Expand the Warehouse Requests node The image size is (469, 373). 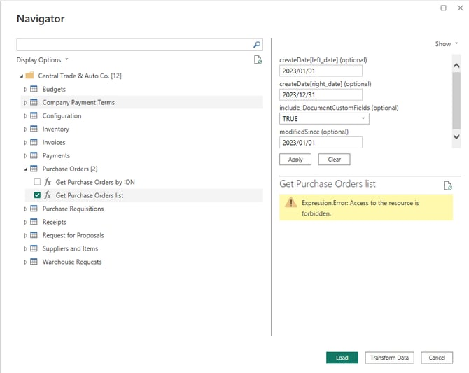click(x=25, y=262)
